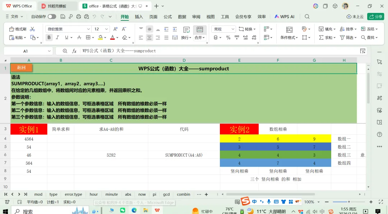Screen dimensions: 388x214
Task: Click the Filter (筛选) button
Action: tap(348, 38)
